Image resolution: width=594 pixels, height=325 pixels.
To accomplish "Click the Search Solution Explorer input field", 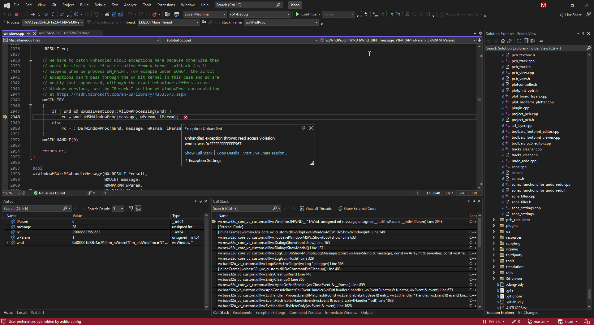I will click(535, 48).
